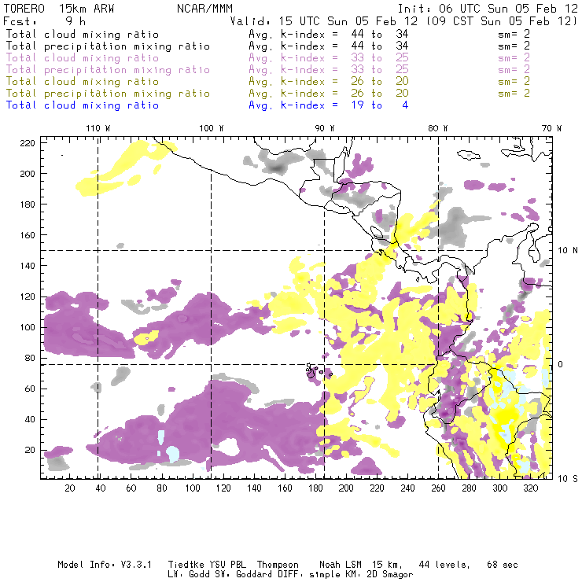The height and width of the screenshot is (582, 582).
Task: Click the '70 W' longitude label
Action: coord(551,128)
